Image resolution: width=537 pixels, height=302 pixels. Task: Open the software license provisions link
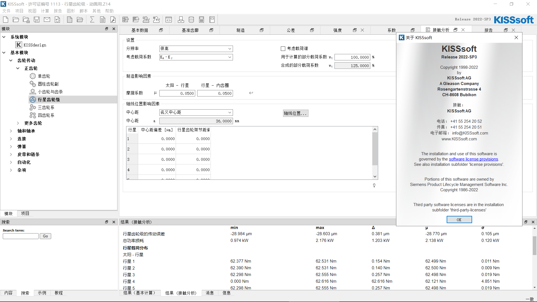click(x=474, y=159)
